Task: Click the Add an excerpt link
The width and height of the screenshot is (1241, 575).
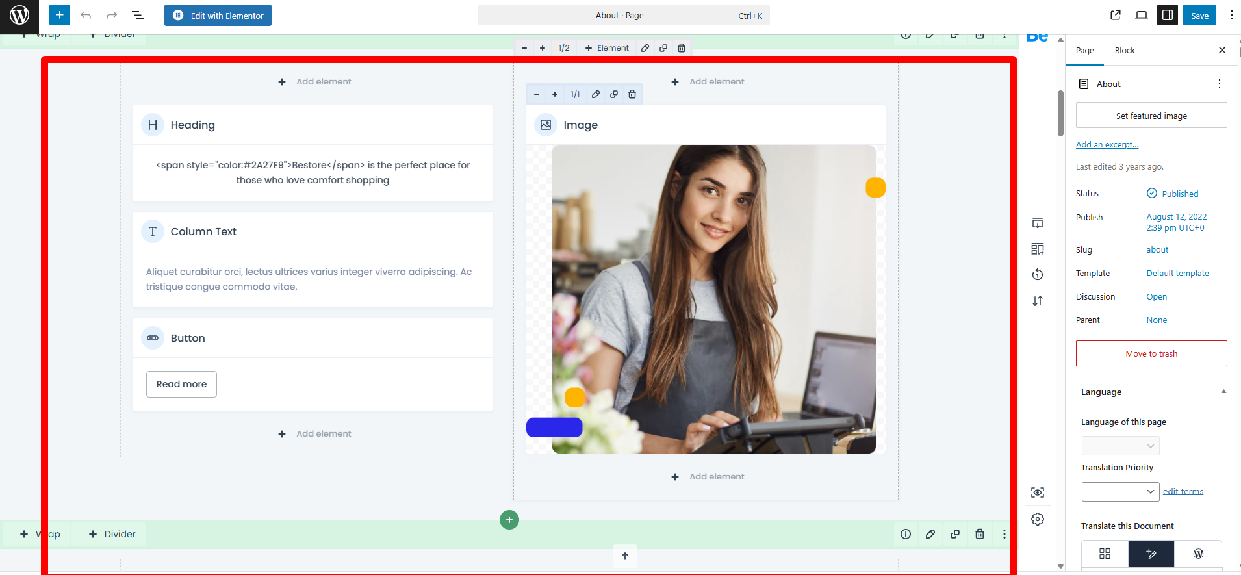Action: tap(1107, 145)
